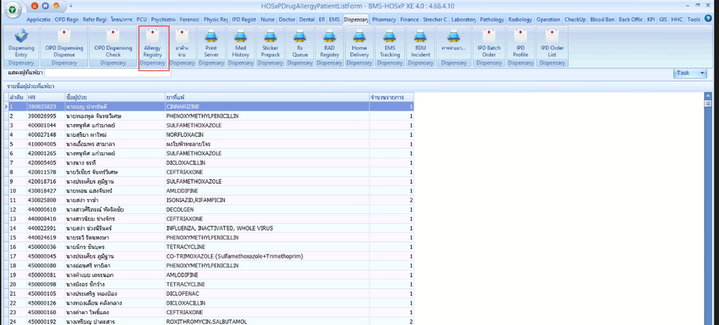Open the Pathology tab
The image size is (719, 325).
click(492, 20)
